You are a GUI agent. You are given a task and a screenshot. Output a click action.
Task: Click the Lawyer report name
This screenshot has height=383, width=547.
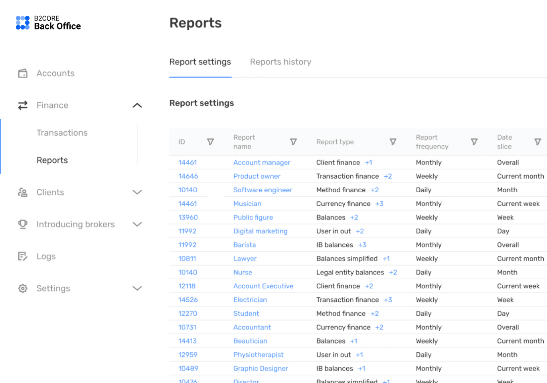pos(245,259)
